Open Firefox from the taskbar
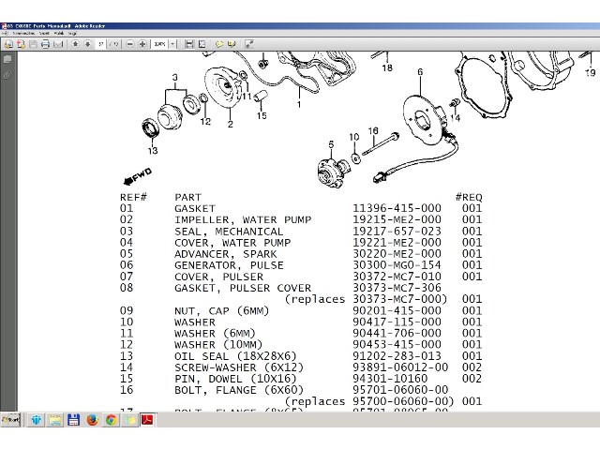The width and height of the screenshot is (600, 450). pos(92,420)
